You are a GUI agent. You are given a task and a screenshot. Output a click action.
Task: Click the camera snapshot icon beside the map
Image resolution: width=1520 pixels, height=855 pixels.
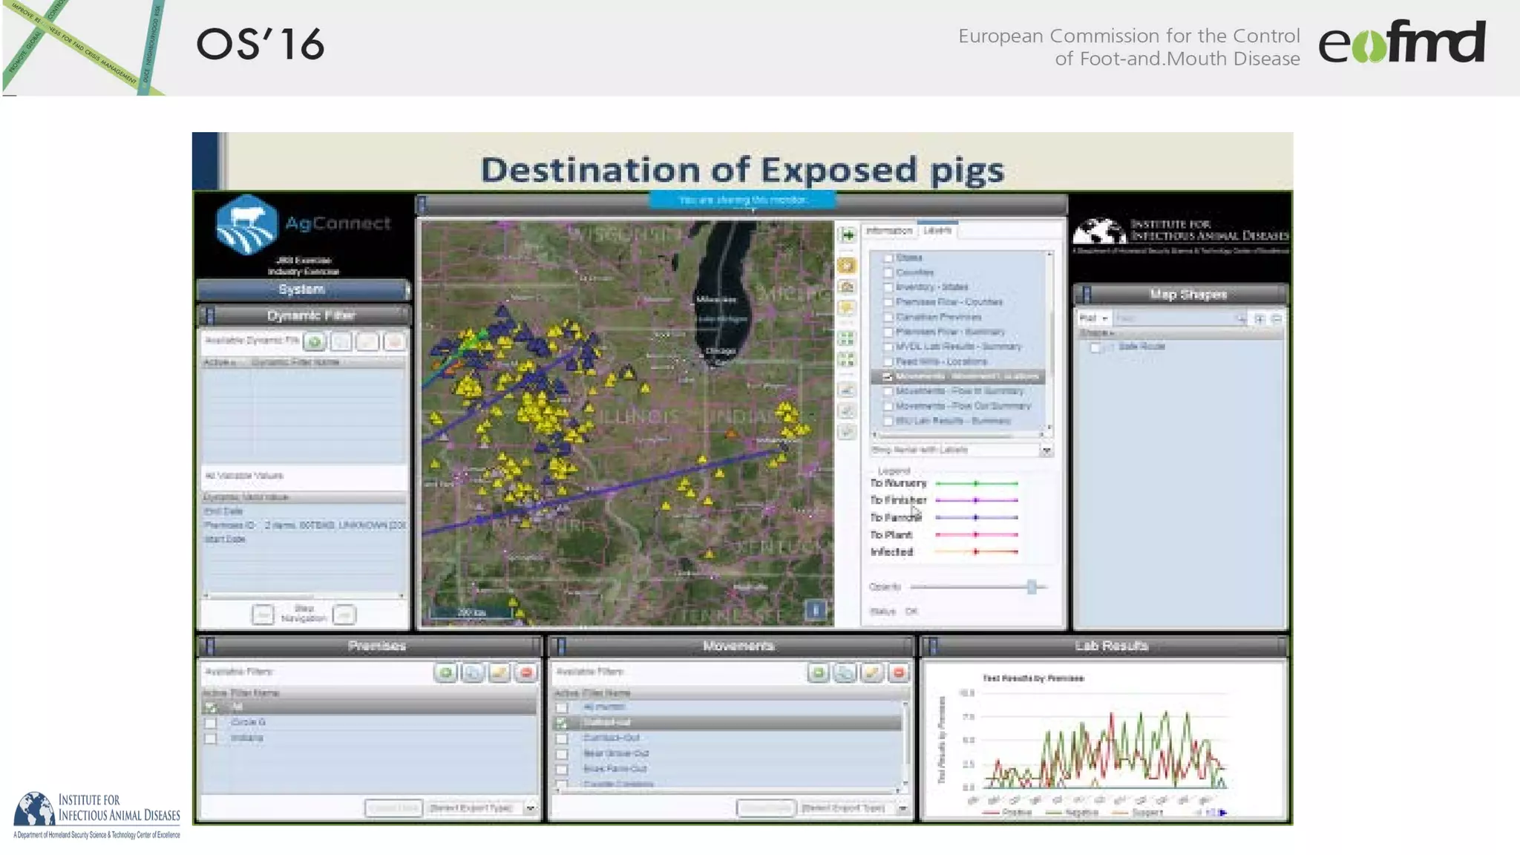pos(847,286)
